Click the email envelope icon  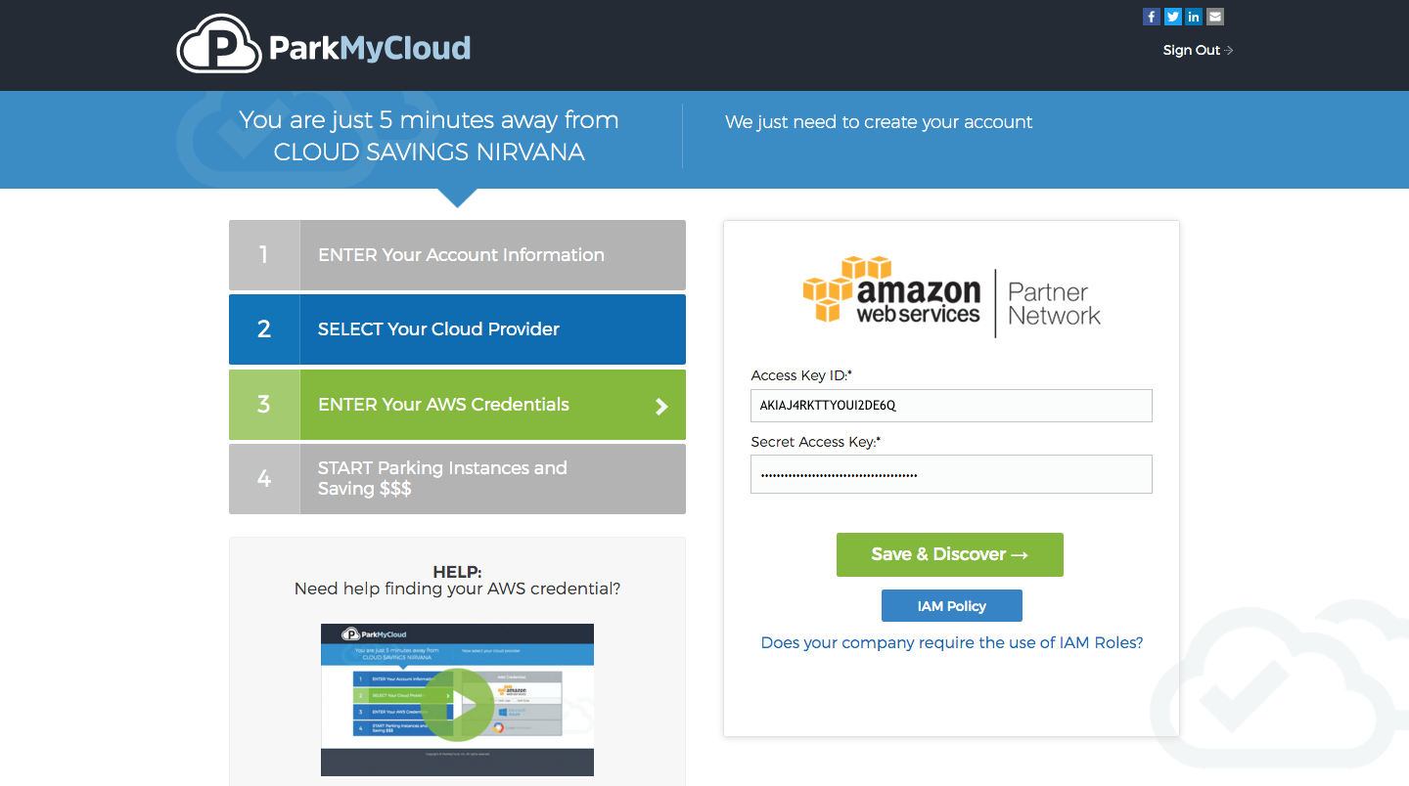pyautogui.click(x=1215, y=17)
